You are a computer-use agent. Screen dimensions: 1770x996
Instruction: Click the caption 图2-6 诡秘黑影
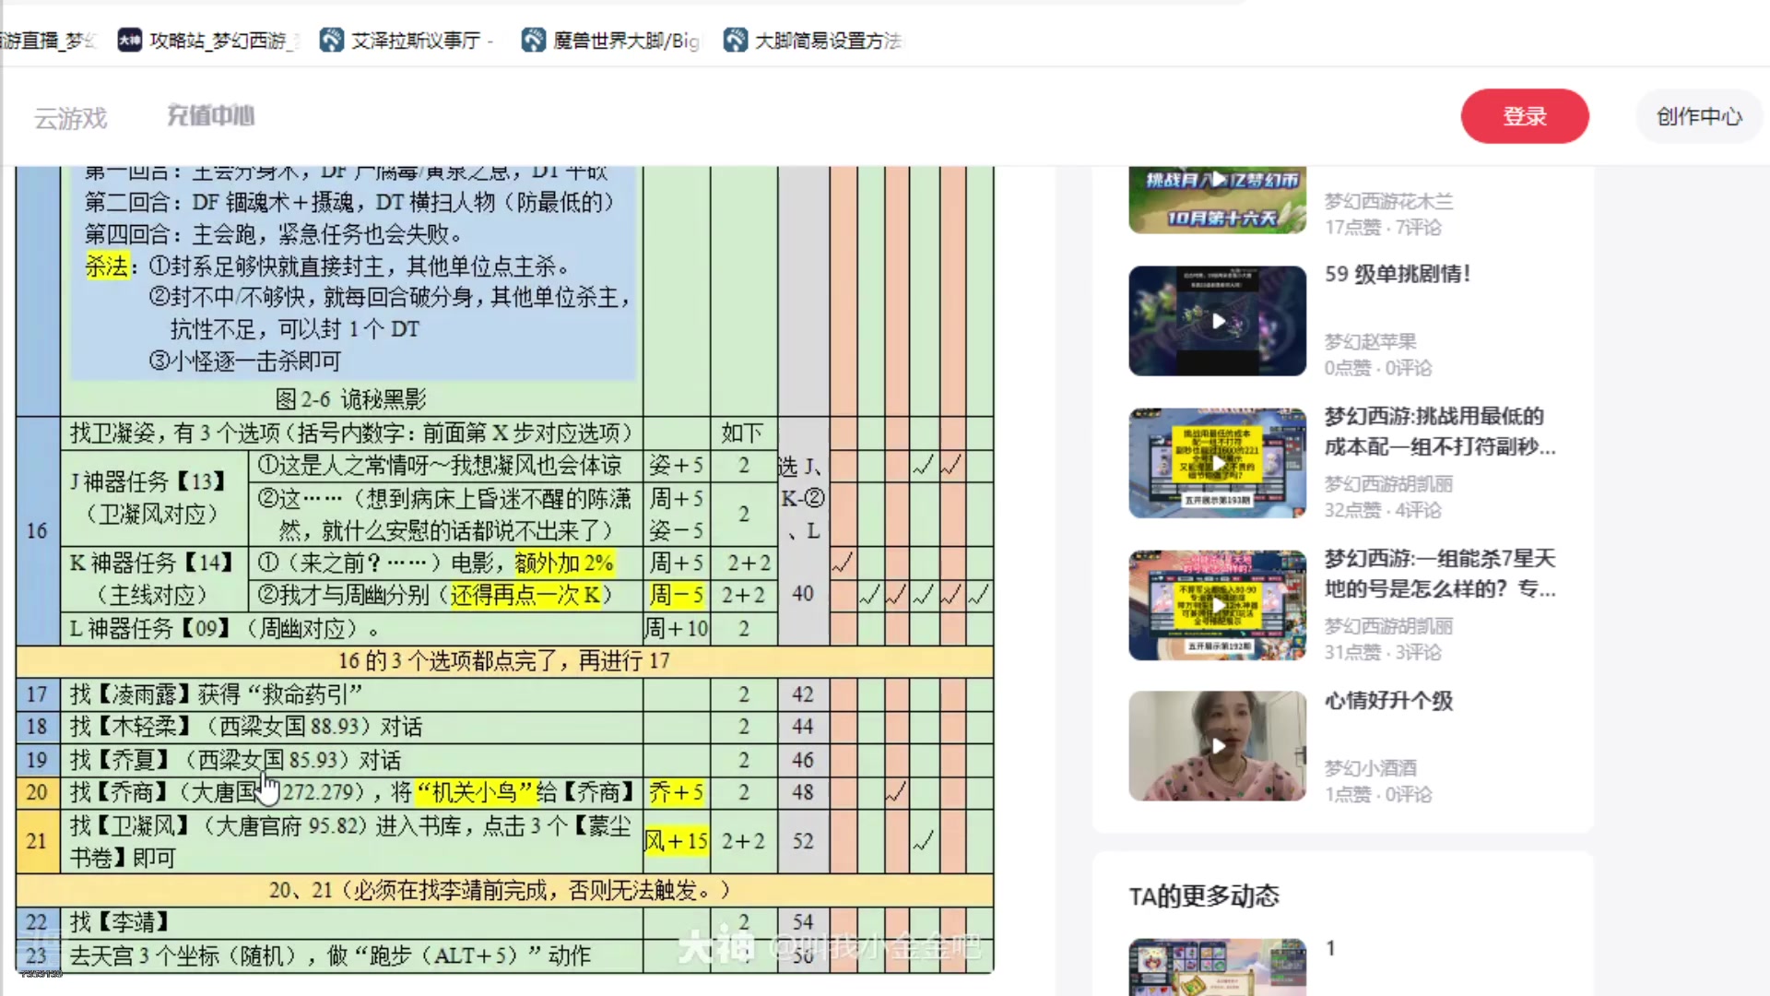coord(351,399)
